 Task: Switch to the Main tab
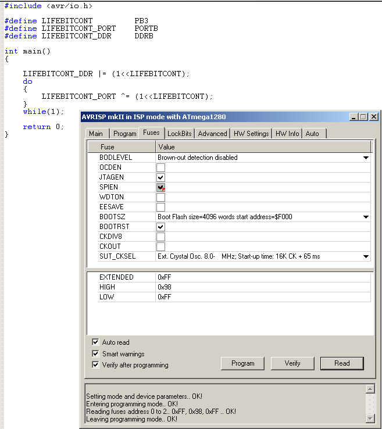pos(97,134)
